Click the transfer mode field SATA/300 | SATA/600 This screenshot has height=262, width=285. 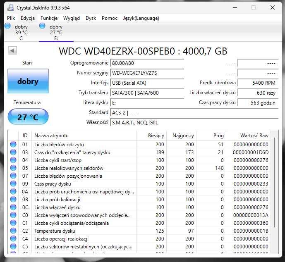point(147,93)
